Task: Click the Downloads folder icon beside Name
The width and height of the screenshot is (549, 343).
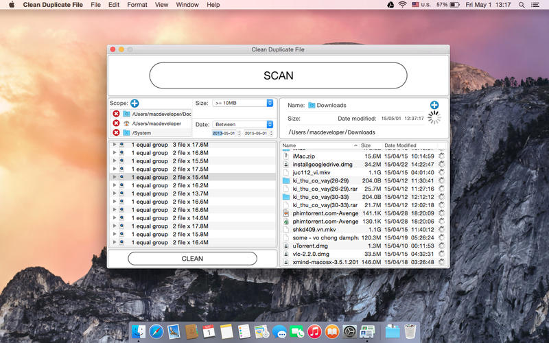Action: tap(312, 106)
